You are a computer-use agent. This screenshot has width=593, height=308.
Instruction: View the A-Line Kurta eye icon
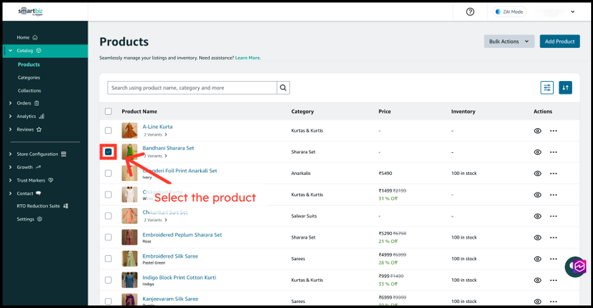point(538,131)
